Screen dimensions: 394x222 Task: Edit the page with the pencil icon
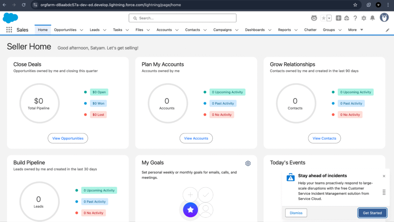click(387, 30)
